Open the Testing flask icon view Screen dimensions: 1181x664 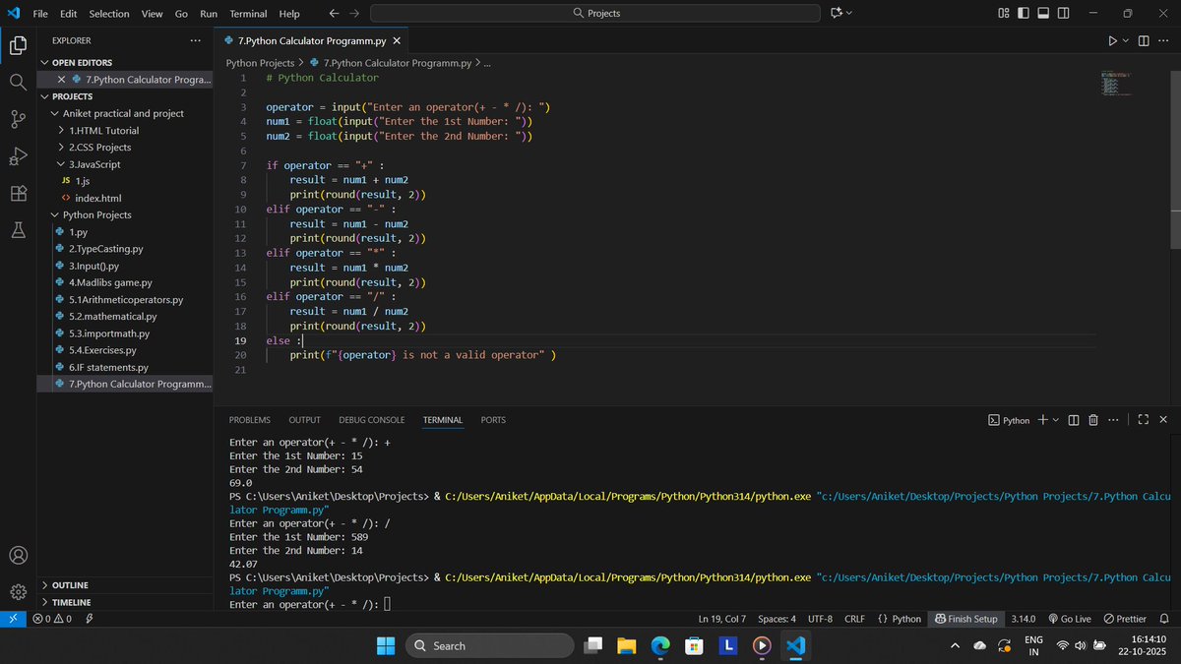pyautogui.click(x=18, y=230)
